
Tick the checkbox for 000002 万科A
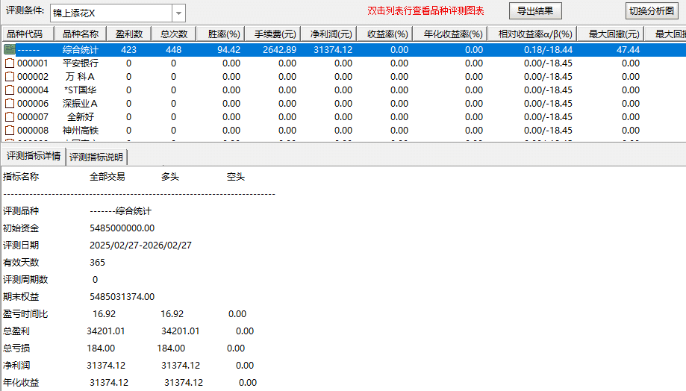click(x=10, y=77)
